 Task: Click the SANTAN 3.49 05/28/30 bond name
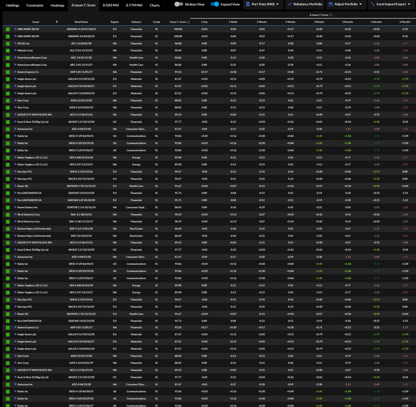[x=81, y=200]
